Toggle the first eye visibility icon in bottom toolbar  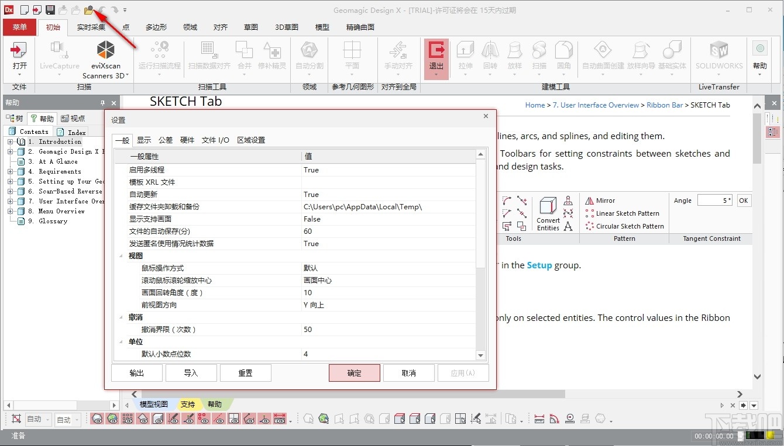click(x=97, y=419)
